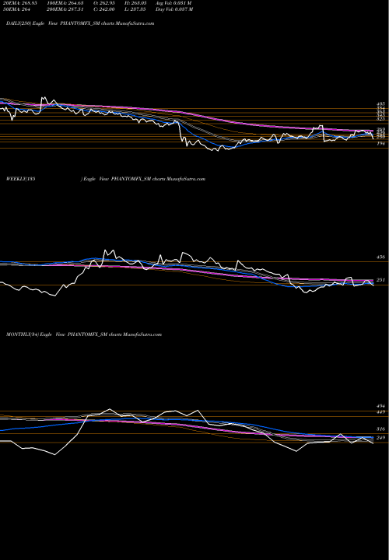This screenshot has height=560, width=389.
Task: Click the 251 price level on weekly chart
Action: click(x=380, y=280)
